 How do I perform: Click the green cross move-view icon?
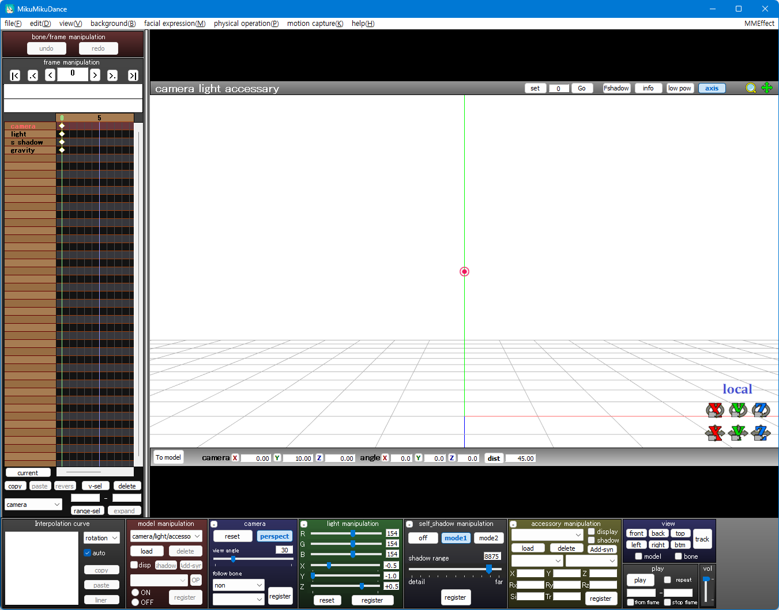(x=767, y=88)
